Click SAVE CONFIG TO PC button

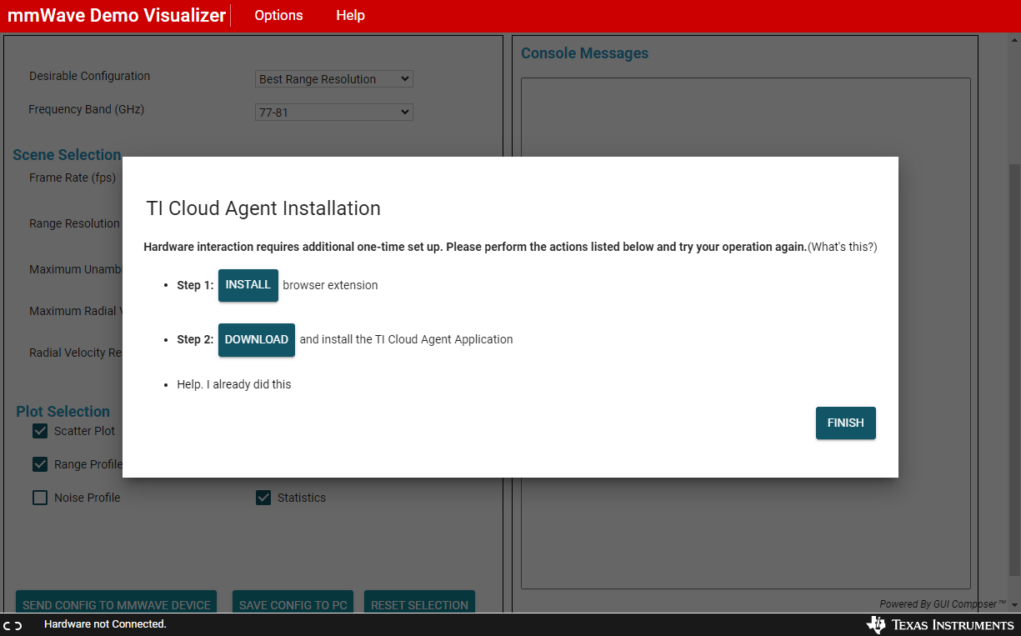point(293,602)
